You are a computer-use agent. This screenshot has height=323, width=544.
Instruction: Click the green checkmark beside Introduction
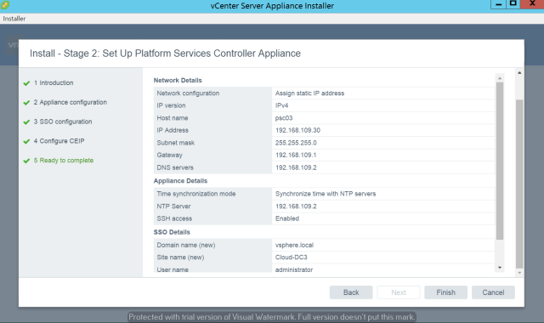pyautogui.click(x=26, y=83)
